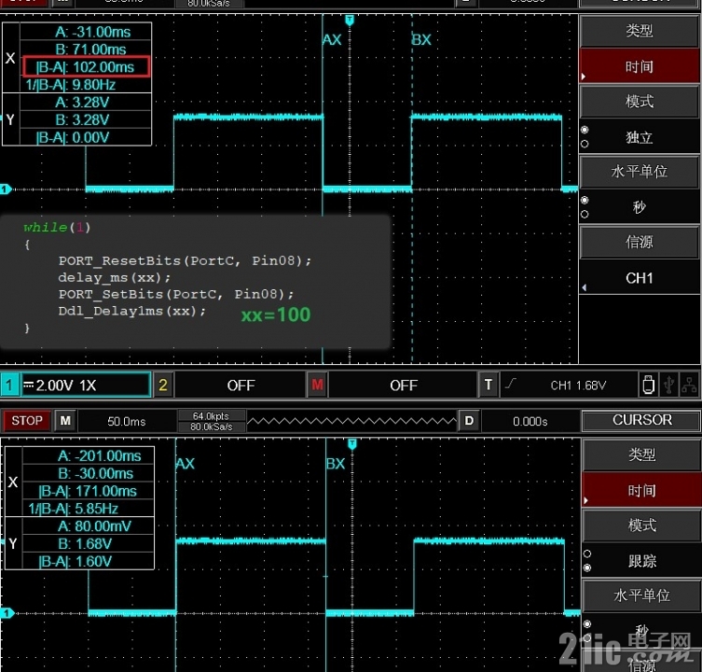Click the 0.000s delay value
Viewport: 702px width, 672px height.
(530, 422)
